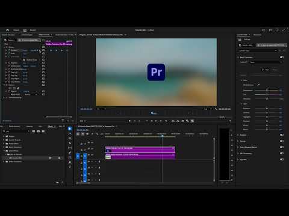
Task: Click Add Marker in Program monitor
Action: pyautogui.click(x=129, y=121)
